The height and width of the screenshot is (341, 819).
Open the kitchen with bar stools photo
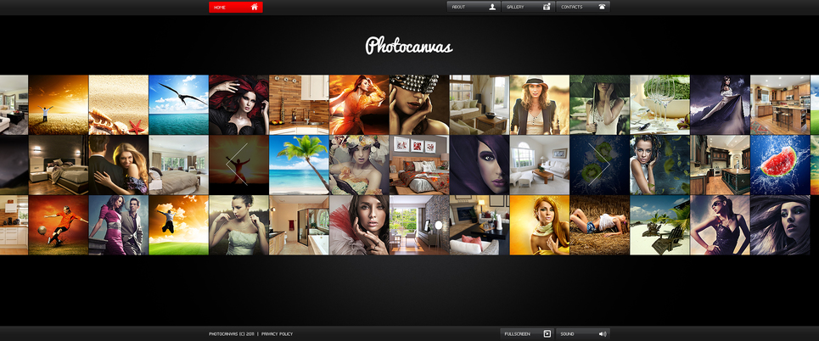(x=780, y=105)
